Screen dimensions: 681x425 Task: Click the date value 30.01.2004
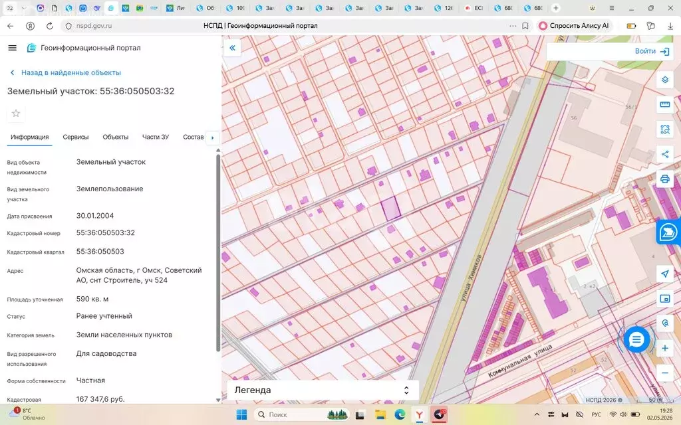tap(95, 216)
